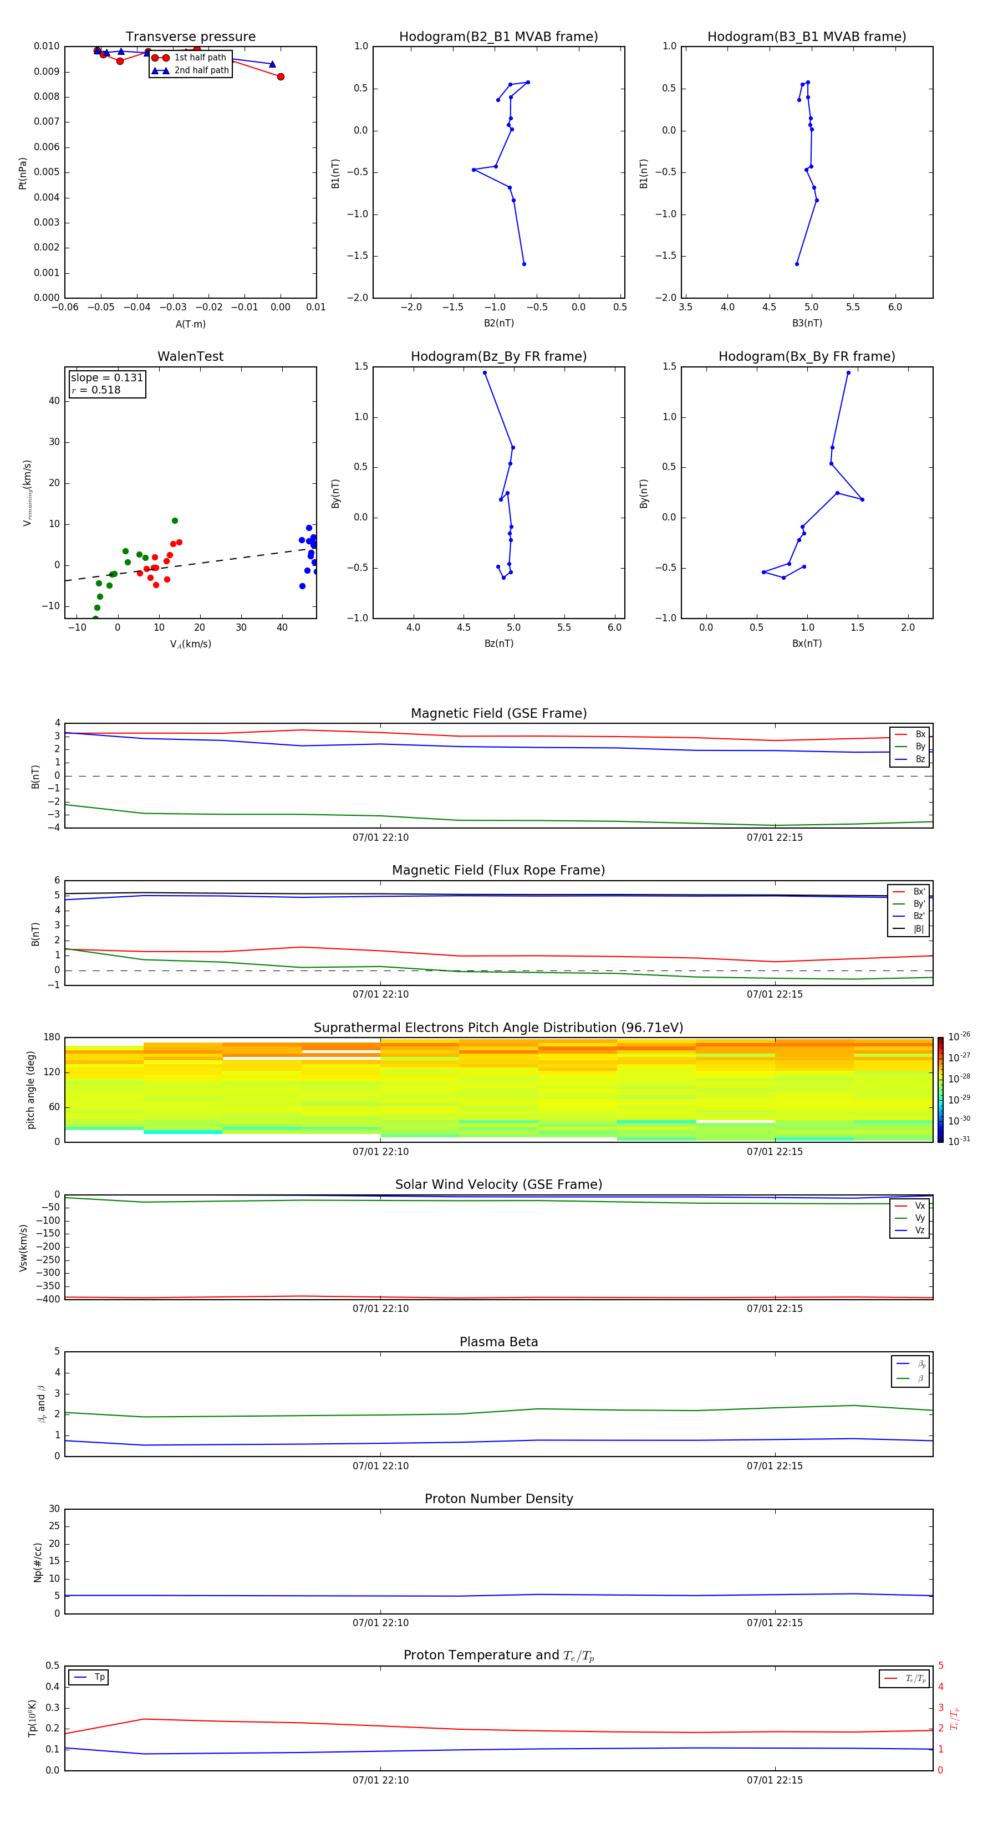
Task: Click the pitch angle color bar
Action: tap(940, 1090)
